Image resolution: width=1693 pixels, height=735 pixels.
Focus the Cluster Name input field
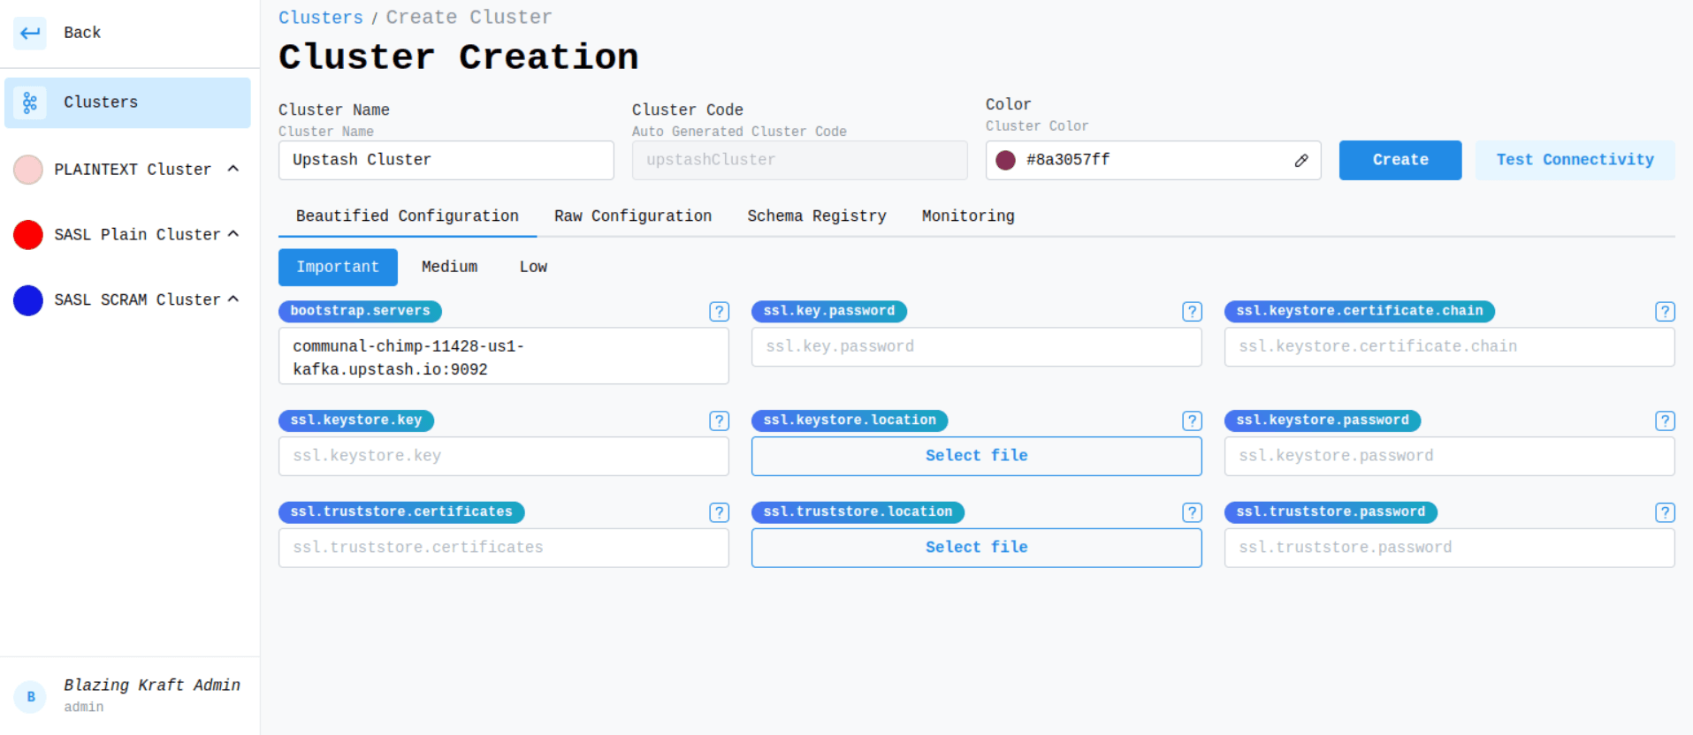446,160
